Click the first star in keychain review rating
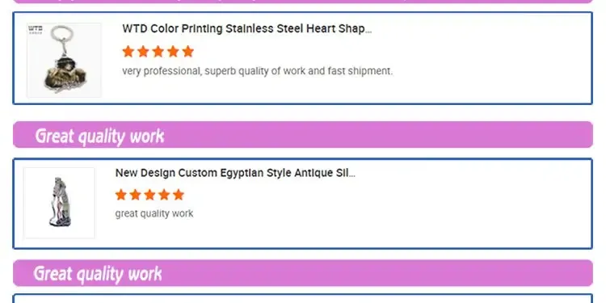The height and width of the screenshot is (303, 606). [128, 52]
